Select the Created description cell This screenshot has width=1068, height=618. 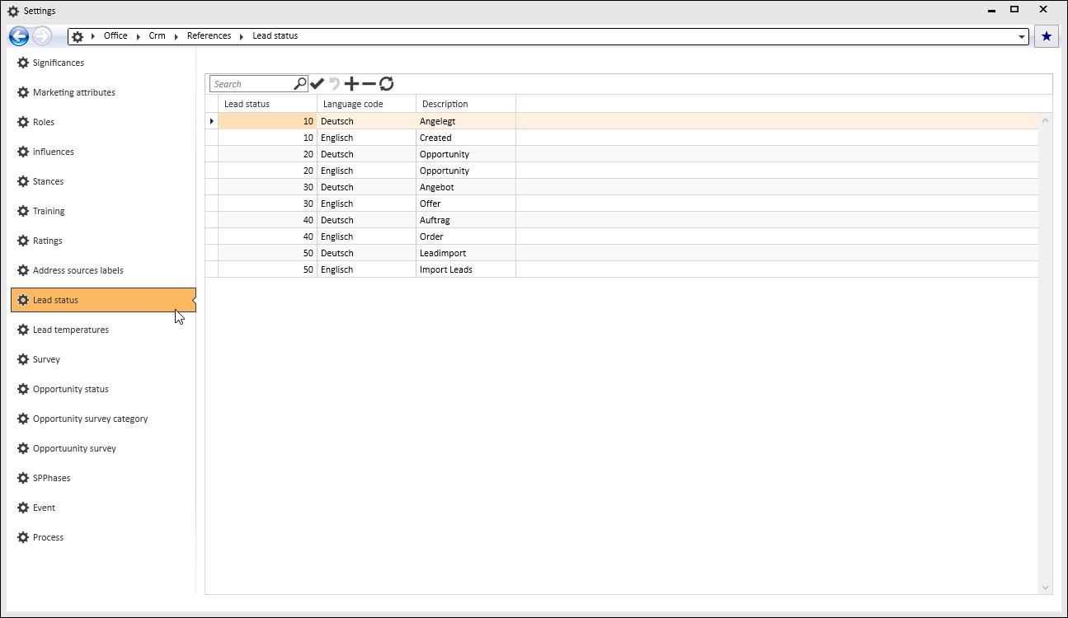pos(466,138)
